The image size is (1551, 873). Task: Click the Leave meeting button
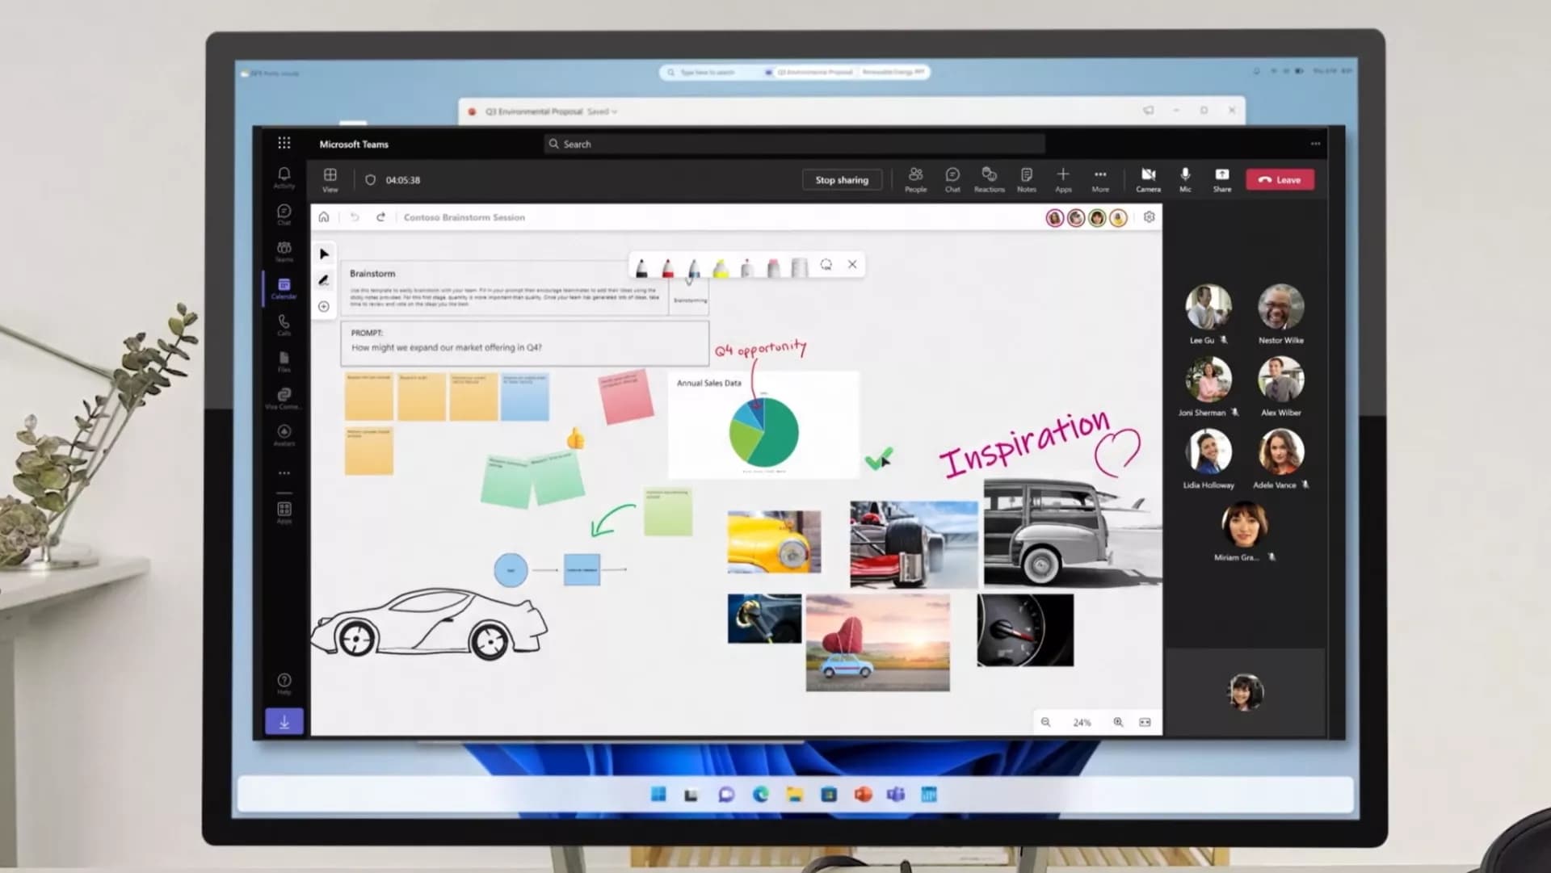click(1280, 178)
